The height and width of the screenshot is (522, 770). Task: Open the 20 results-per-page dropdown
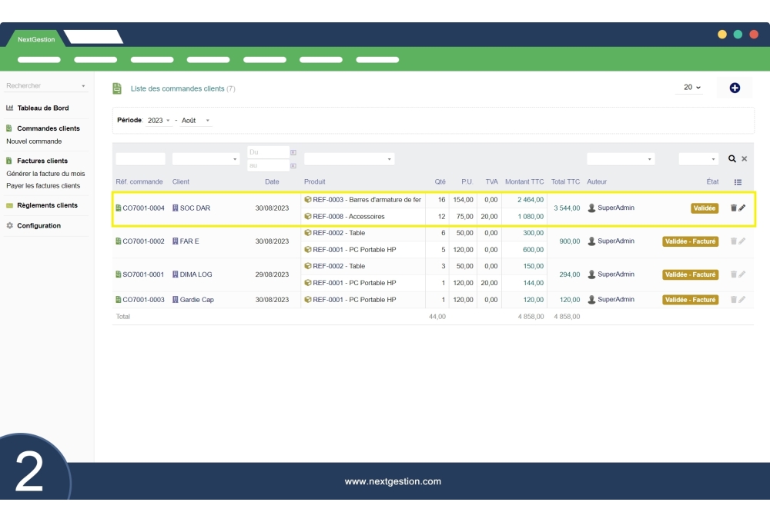coord(689,88)
